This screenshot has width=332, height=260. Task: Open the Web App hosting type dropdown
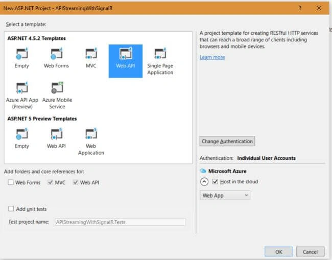[225, 195]
